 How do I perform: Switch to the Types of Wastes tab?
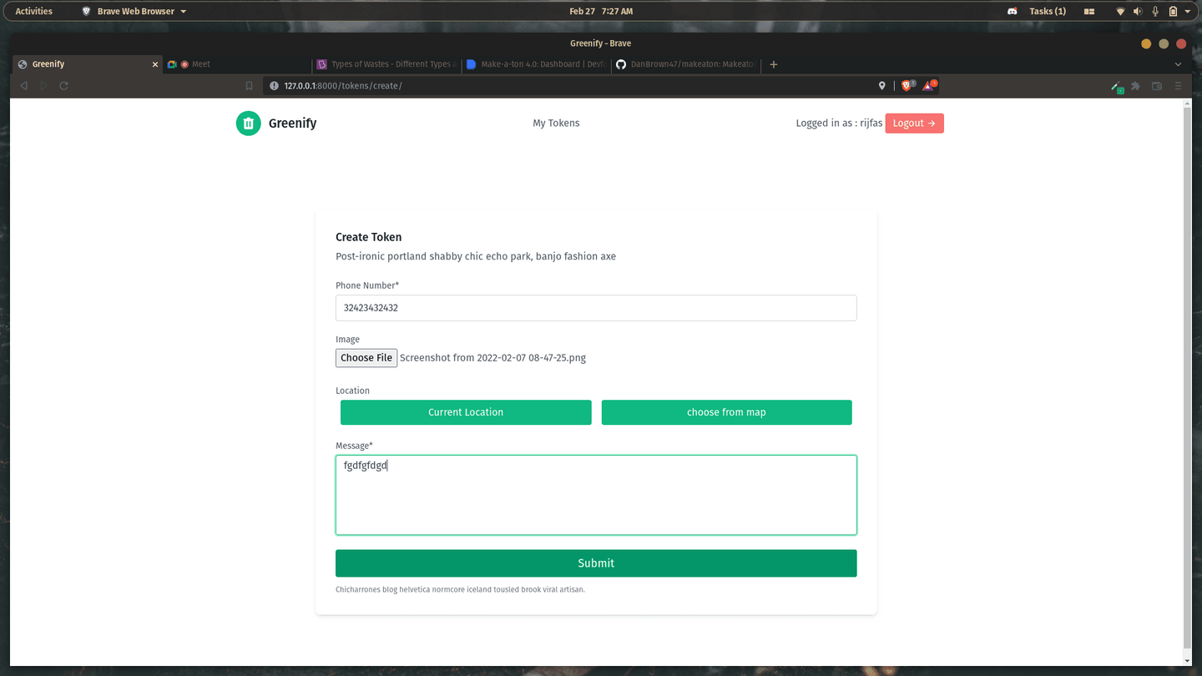tap(388, 64)
